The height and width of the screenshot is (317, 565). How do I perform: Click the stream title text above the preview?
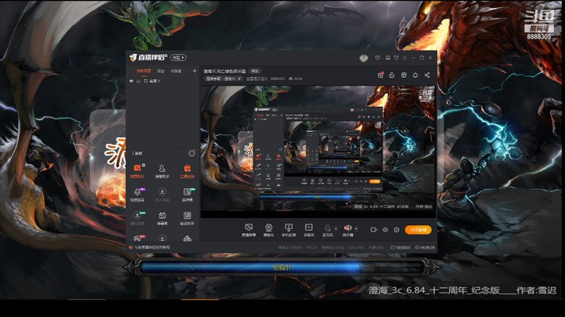(224, 71)
